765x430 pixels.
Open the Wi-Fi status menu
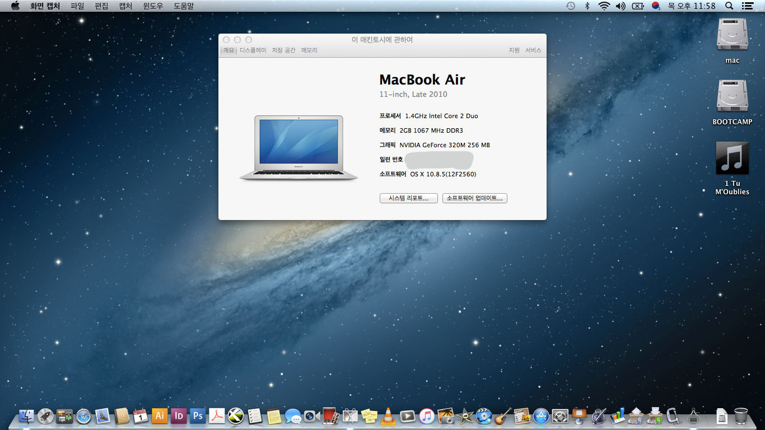[x=604, y=6]
